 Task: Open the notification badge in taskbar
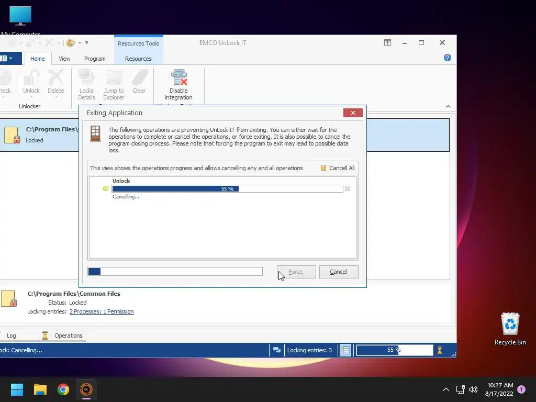521,389
